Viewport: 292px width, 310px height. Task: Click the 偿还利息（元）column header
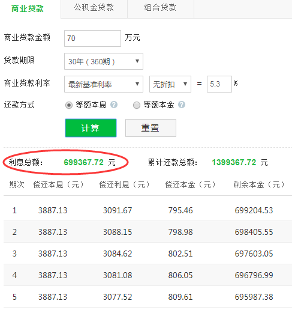point(124,184)
